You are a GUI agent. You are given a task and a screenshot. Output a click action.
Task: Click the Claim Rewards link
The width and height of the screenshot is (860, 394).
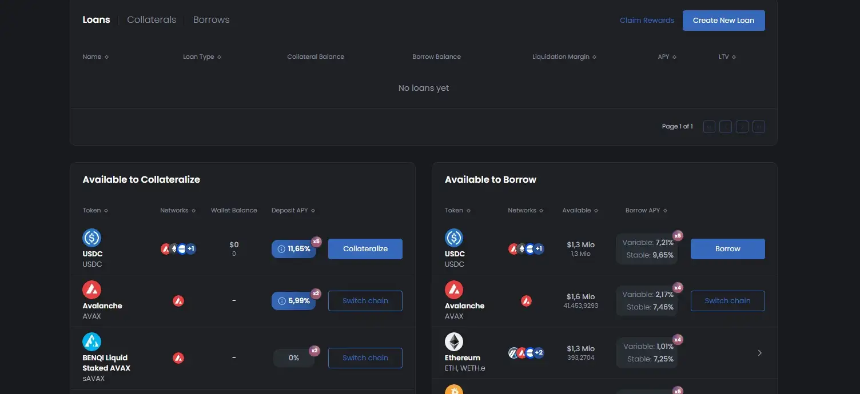(647, 20)
